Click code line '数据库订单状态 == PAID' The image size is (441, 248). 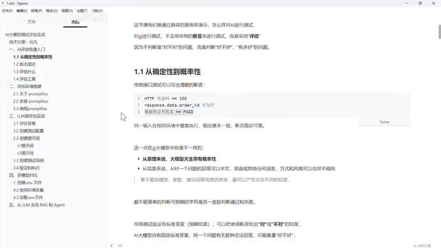169,112
